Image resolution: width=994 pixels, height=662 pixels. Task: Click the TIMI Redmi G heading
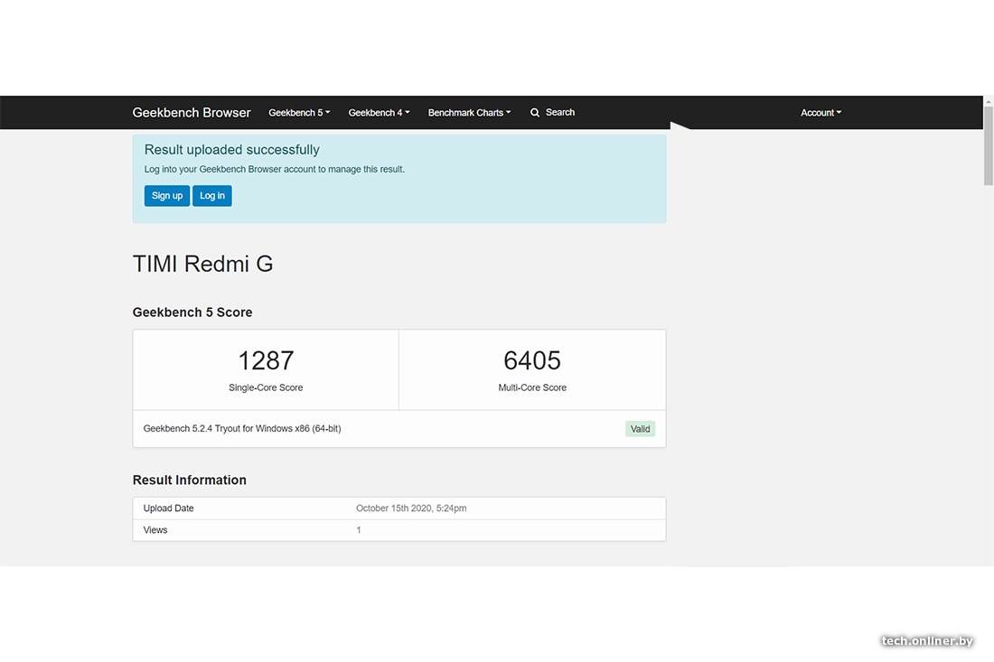pyautogui.click(x=202, y=264)
